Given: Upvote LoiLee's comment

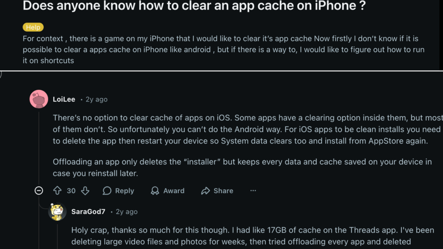Looking at the screenshot, I should point(57,191).
